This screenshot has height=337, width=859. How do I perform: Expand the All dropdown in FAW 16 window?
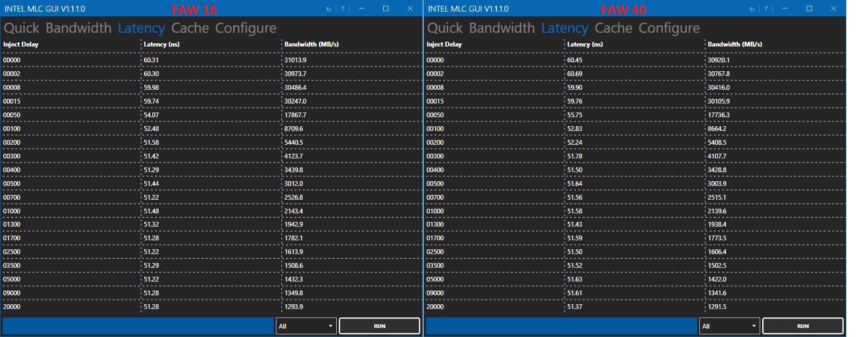[306, 326]
